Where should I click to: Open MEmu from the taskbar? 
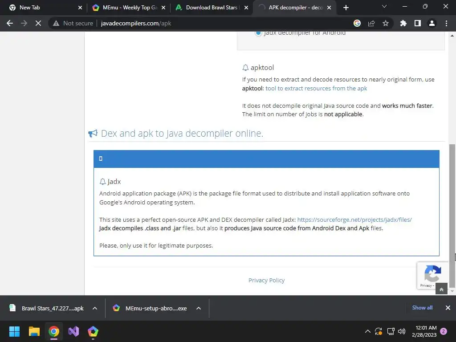[93, 331]
